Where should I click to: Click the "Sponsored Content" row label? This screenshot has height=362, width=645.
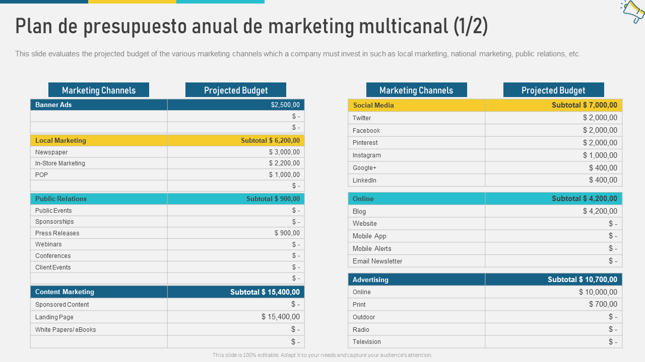[62, 305]
